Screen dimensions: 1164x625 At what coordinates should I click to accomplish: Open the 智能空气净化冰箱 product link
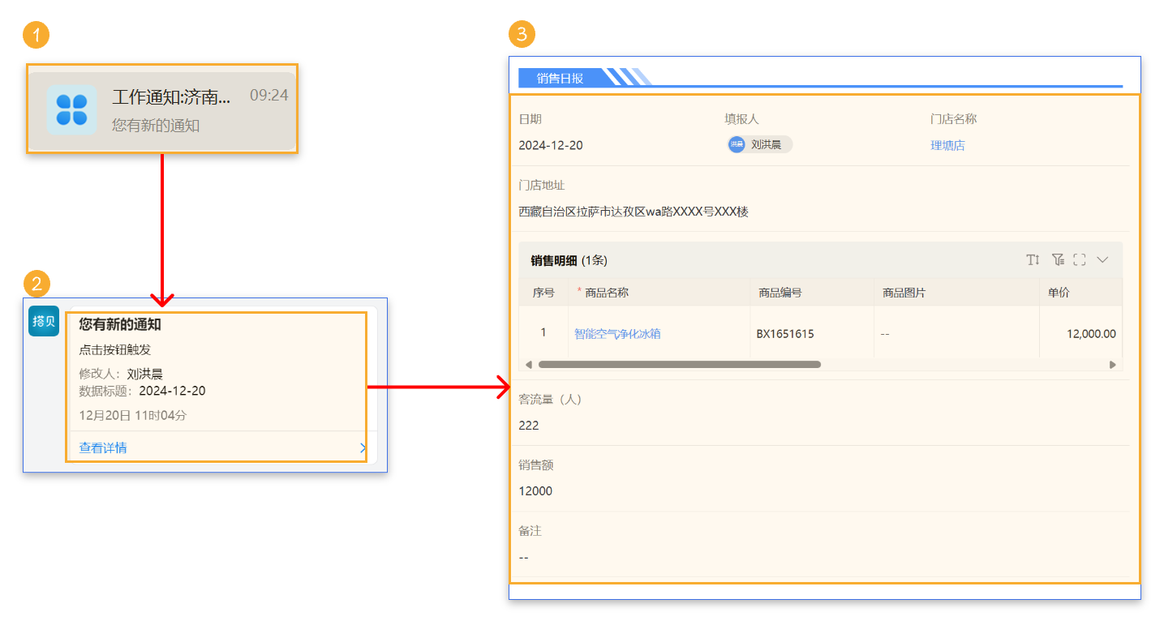coord(617,333)
